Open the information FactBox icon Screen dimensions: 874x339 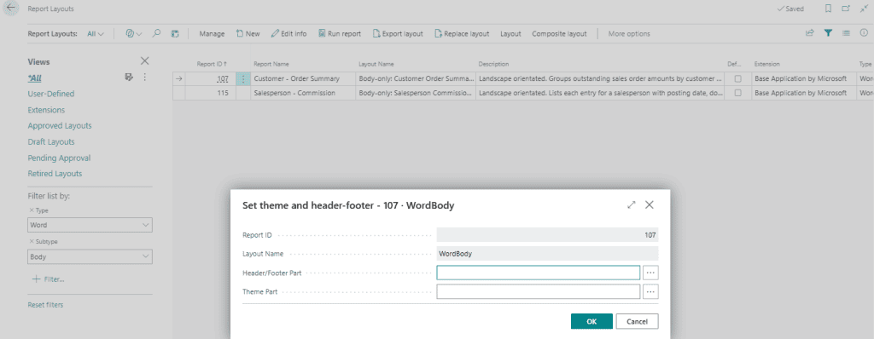pyautogui.click(x=864, y=33)
